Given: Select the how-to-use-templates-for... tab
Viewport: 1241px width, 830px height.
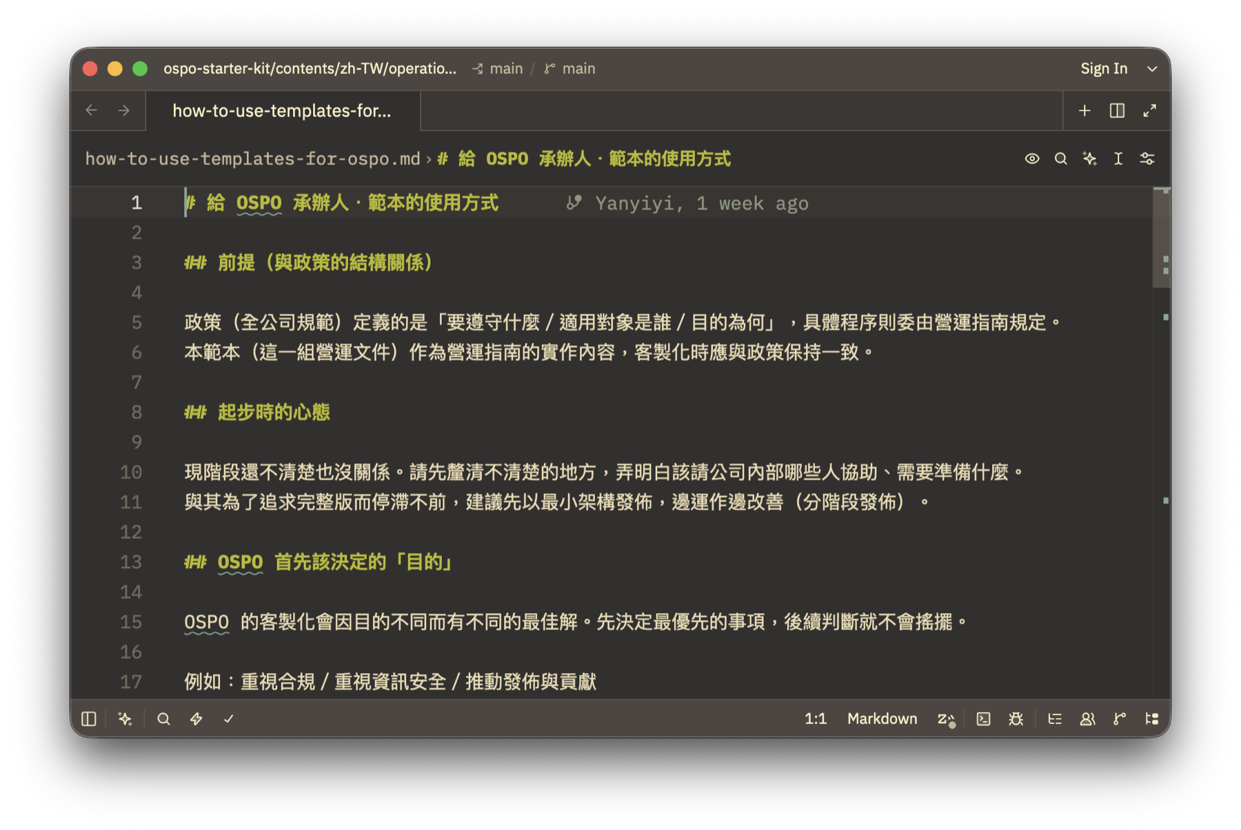Looking at the screenshot, I should [283, 111].
